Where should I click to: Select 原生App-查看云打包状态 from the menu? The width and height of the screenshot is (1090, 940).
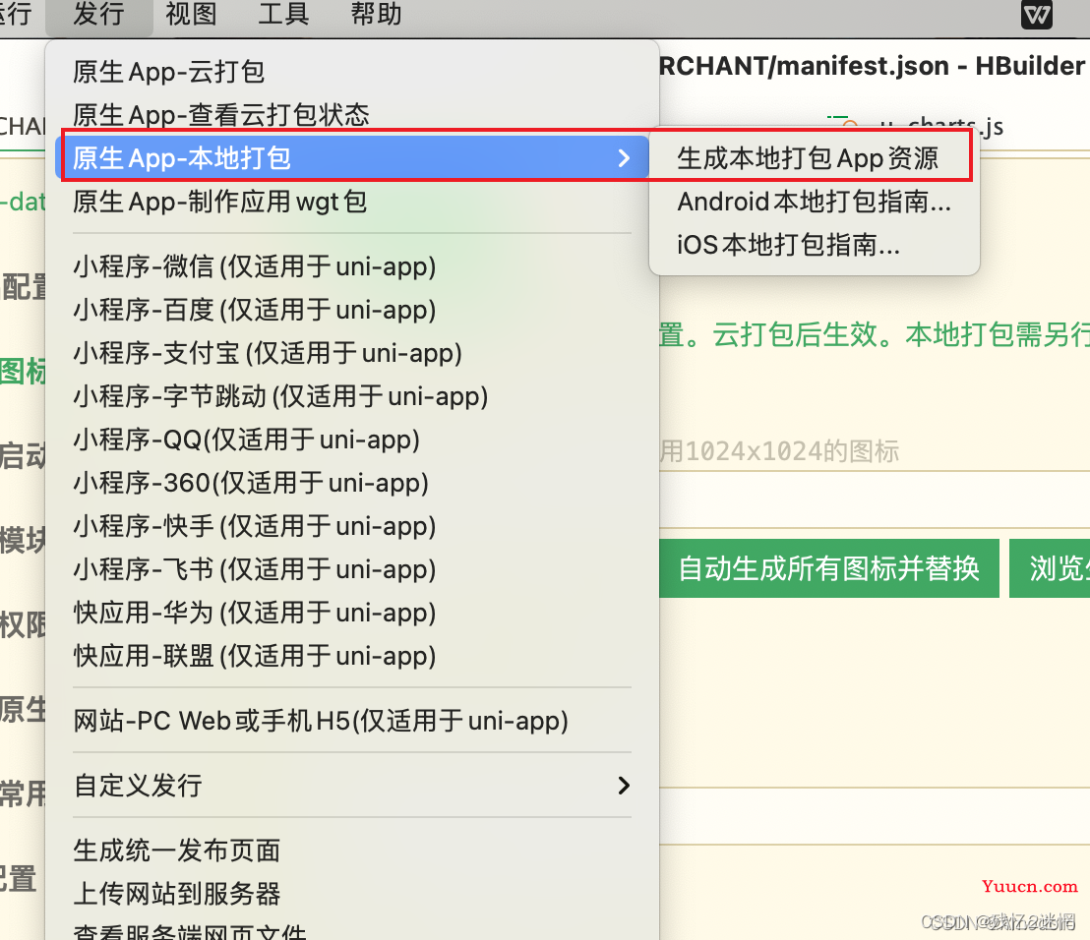tap(221, 115)
